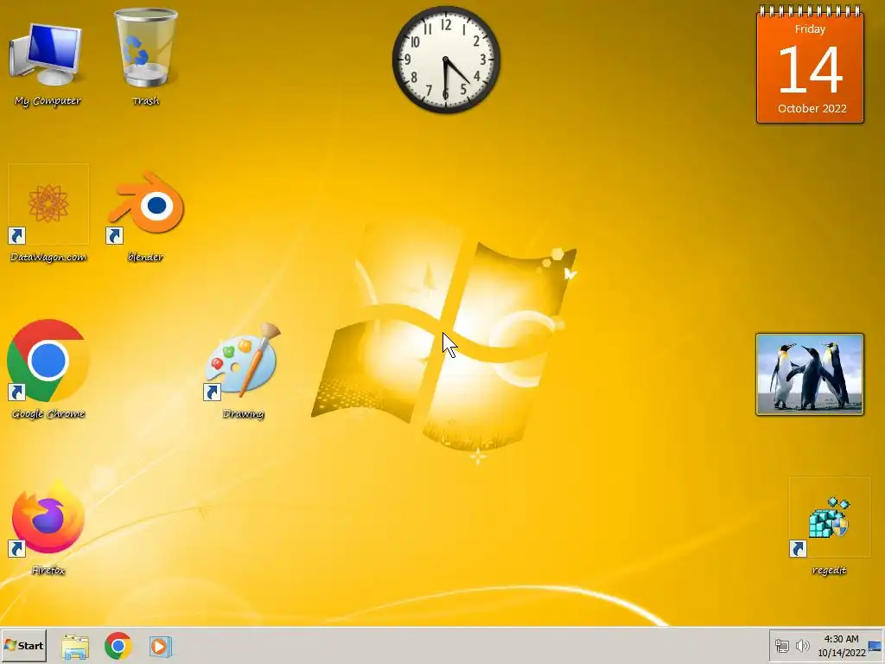The image size is (885, 664).
Task: Open Chrome from the taskbar
Action: [118, 646]
